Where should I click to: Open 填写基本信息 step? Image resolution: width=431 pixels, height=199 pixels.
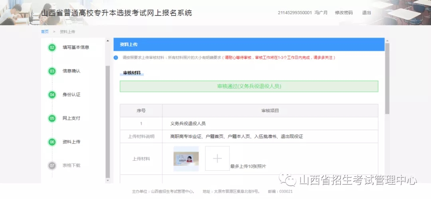click(x=76, y=47)
